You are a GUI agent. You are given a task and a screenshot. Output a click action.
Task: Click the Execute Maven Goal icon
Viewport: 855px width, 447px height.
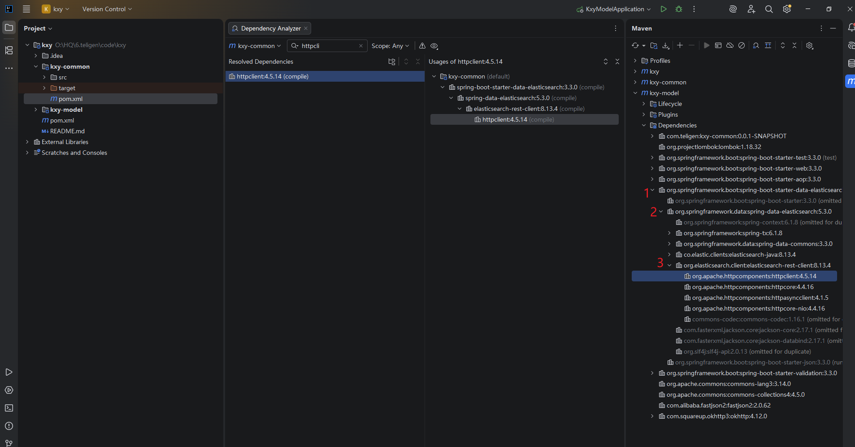(x=718, y=45)
